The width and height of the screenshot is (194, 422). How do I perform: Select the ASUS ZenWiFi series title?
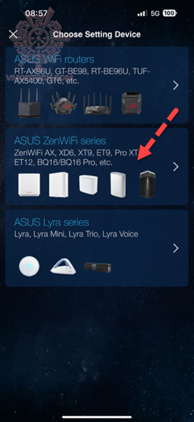(60, 141)
